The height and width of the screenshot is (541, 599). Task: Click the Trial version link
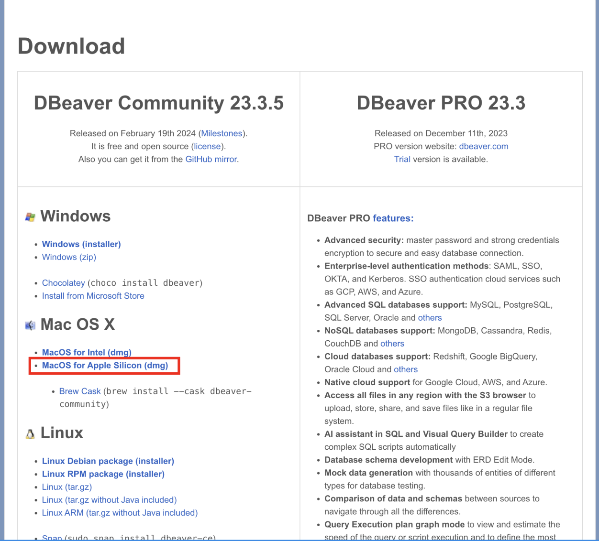(402, 159)
